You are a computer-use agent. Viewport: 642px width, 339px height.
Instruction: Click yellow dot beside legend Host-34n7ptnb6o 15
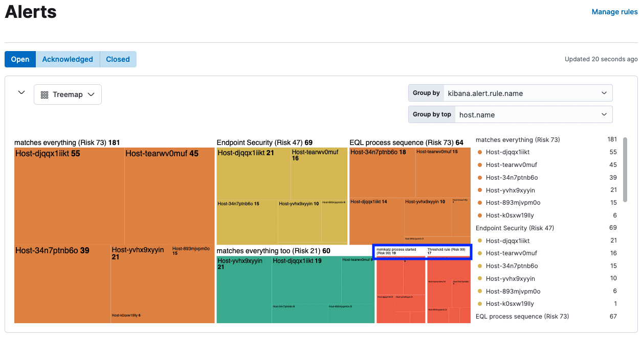click(x=480, y=266)
